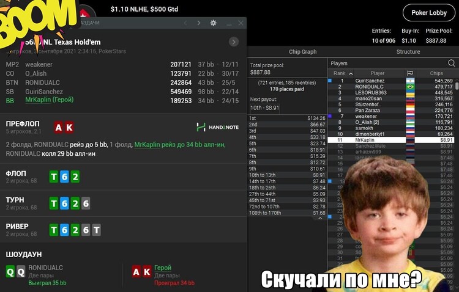Screen dimensions: 459x292
Task: Click green MrKaplin all-in raise text
Action: pos(180,144)
